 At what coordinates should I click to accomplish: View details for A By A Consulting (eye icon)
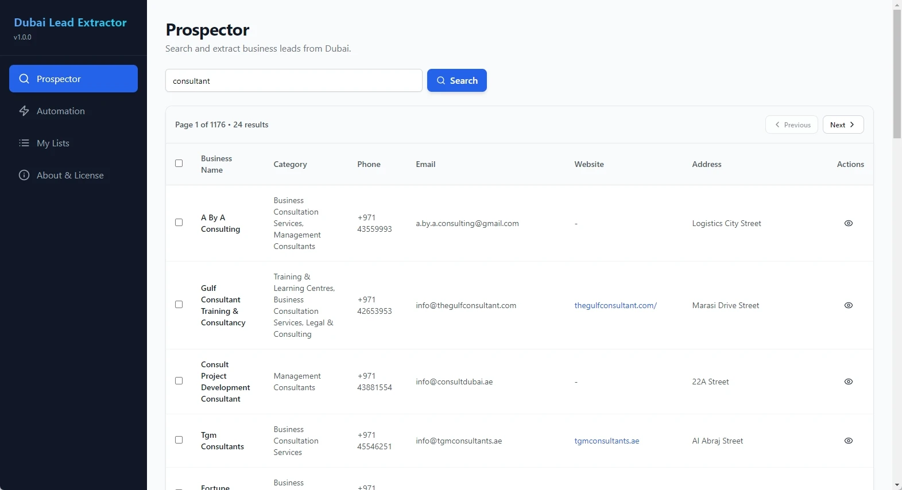pos(849,223)
